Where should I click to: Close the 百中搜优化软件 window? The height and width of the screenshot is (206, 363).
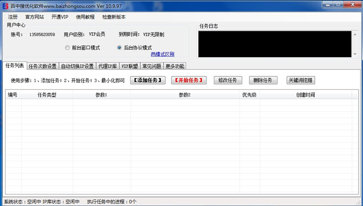[353, 4]
